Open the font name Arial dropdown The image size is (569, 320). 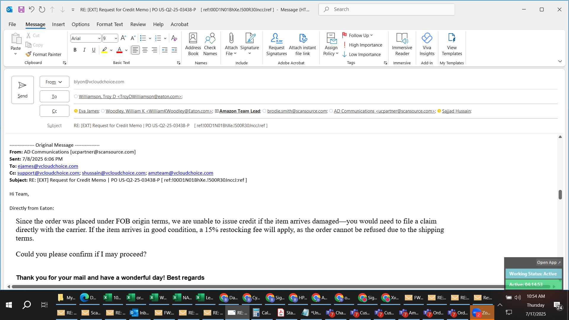tap(99, 38)
